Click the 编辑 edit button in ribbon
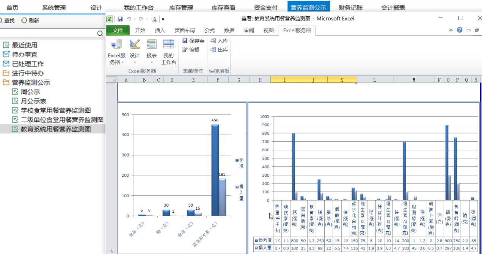This screenshot has height=254, width=482. (185, 50)
